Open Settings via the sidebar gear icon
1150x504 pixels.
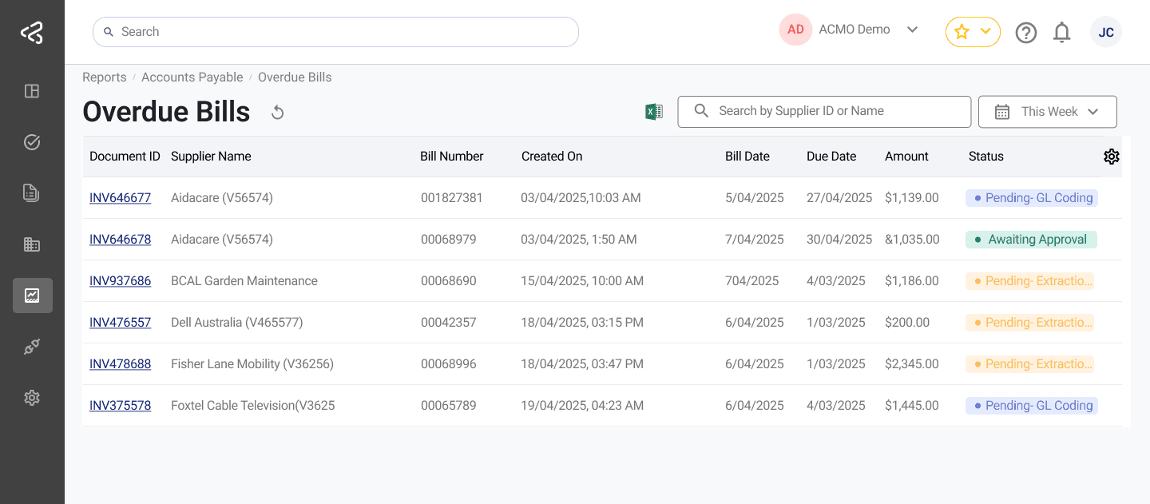point(32,397)
